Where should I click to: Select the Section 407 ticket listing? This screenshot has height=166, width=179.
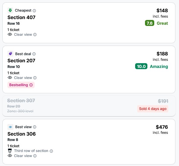(x=89, y=23)
